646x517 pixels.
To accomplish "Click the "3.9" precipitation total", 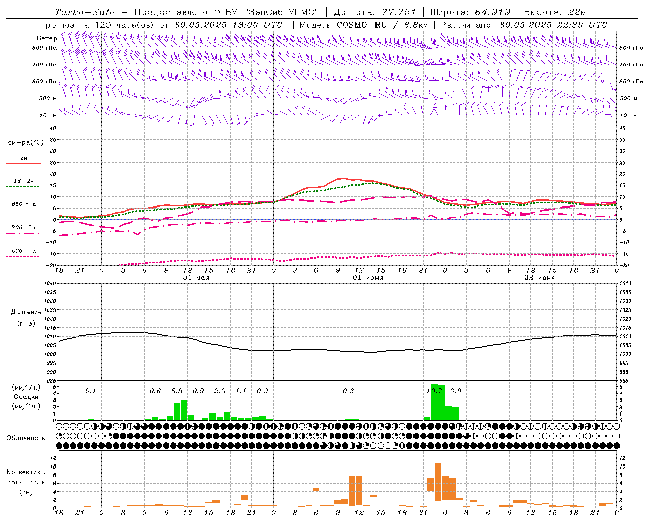I will [456, 391].
